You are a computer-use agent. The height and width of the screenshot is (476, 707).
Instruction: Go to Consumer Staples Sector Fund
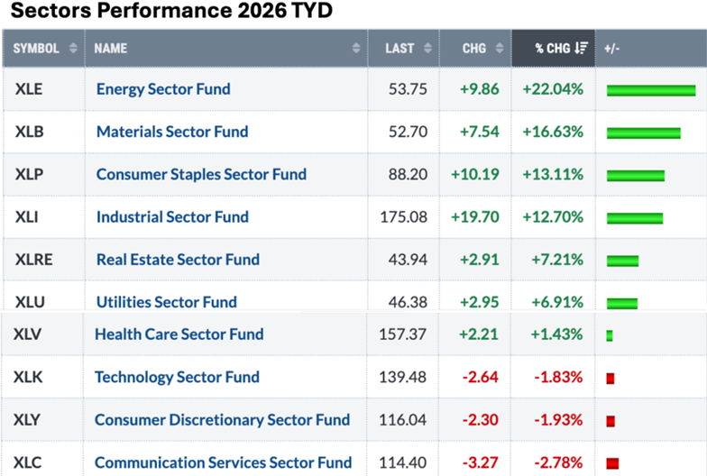coord(201,174)
